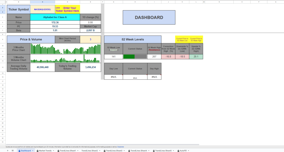The width and height of the screenshot is (284, 152).
Task: Select the Current Price to 52 Week Low note
Action: tap(182, 39)
